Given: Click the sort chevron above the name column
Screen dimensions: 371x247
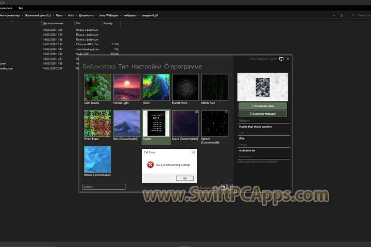Looking at the screenshot, I should tap(11, 21).
